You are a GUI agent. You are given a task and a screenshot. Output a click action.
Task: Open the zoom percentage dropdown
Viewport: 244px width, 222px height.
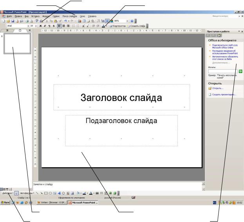(127, 21)
